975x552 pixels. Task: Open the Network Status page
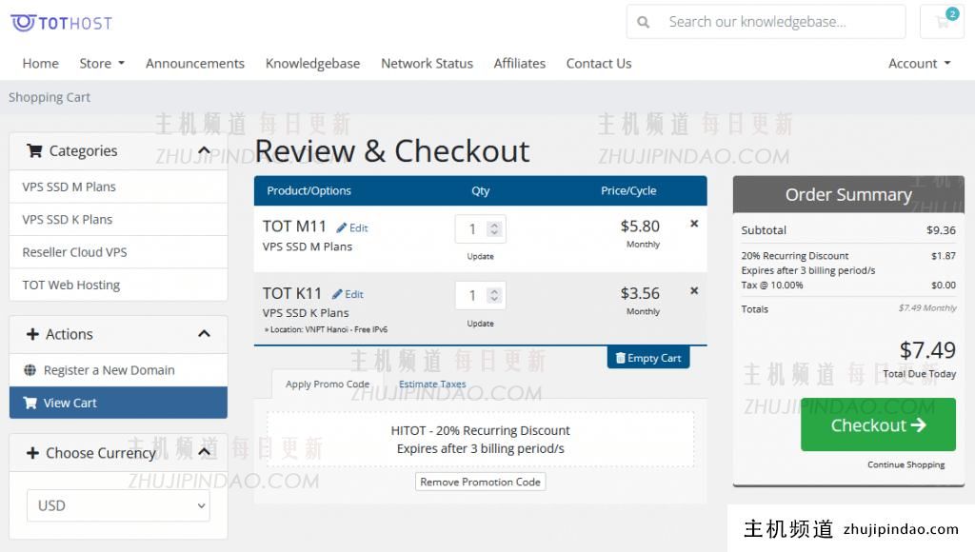[x=428, y=64]
